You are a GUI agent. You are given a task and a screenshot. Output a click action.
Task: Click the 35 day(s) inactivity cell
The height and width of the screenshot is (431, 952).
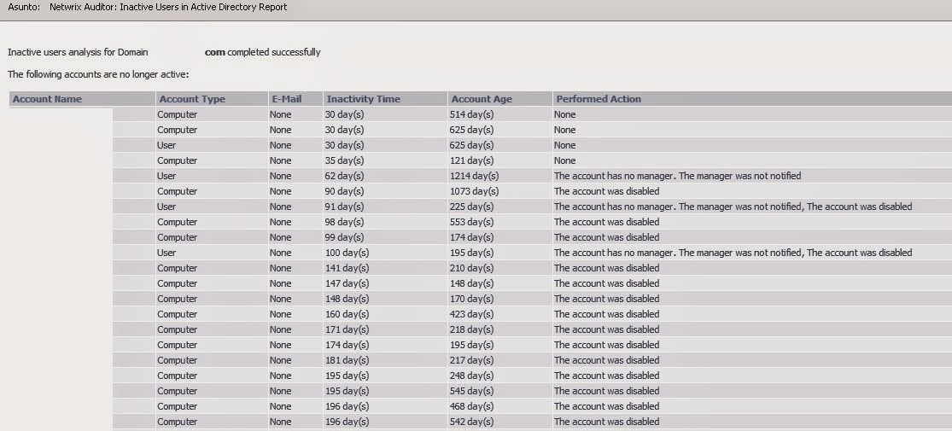click(344, 160)
